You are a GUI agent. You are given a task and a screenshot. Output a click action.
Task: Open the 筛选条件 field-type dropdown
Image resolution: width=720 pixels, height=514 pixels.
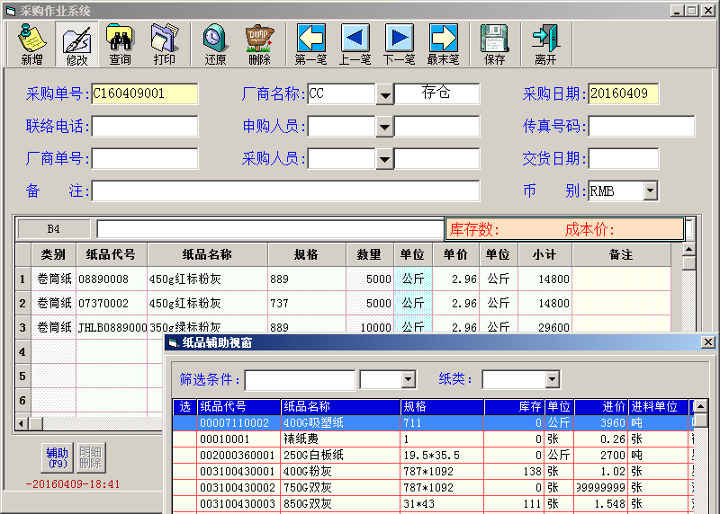click(x=409, y=379)
